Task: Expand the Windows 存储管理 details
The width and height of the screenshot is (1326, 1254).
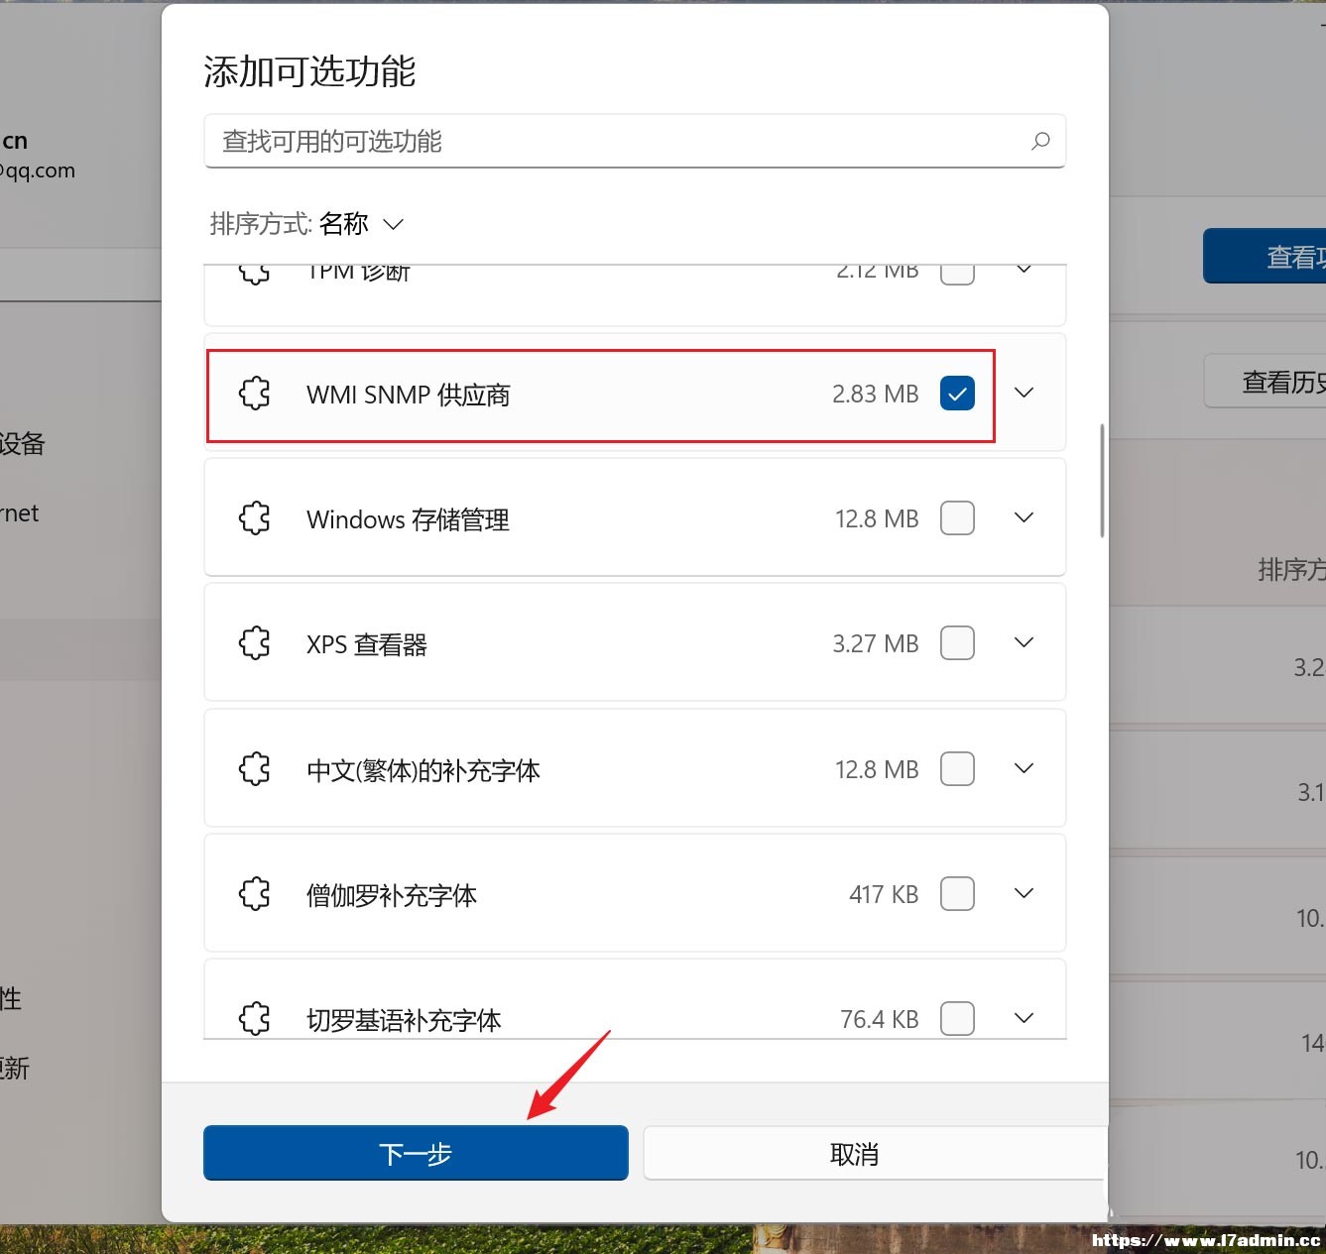Action: pos(1025,518)
